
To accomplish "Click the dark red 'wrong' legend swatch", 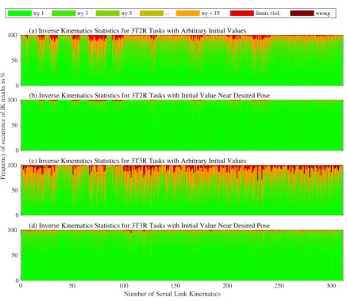I will point(302,13).
